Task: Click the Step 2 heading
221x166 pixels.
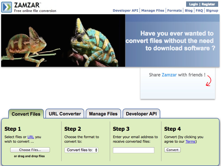Action: (x=73, y=129)
